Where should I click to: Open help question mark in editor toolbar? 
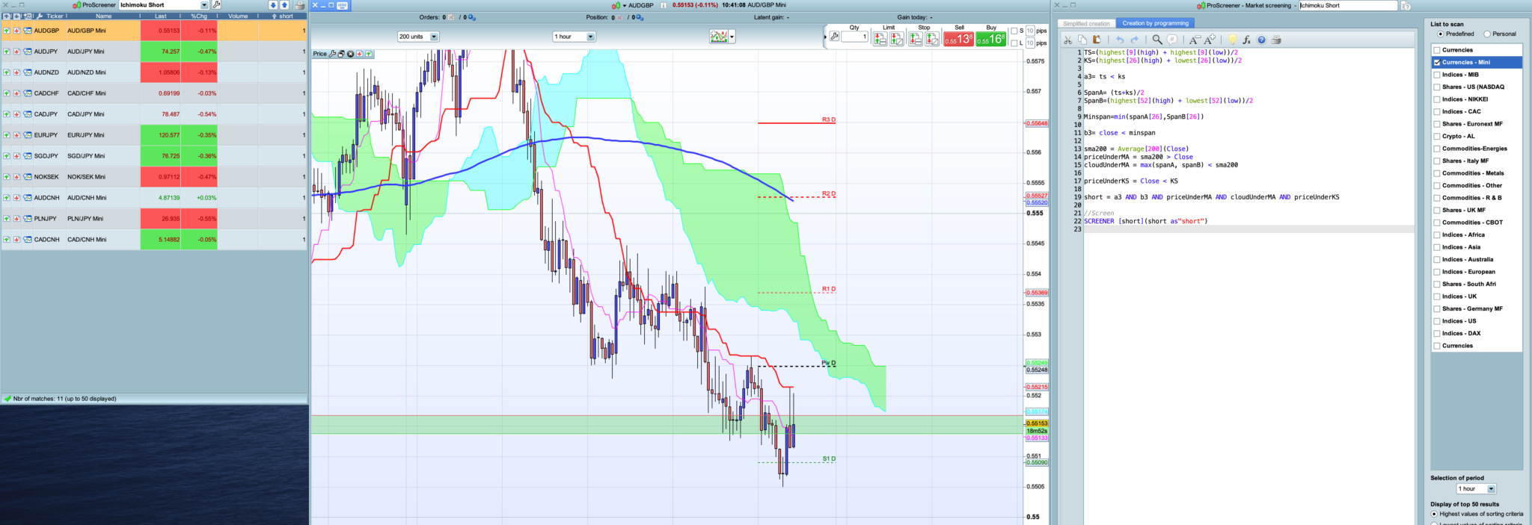coord(1261,40)
